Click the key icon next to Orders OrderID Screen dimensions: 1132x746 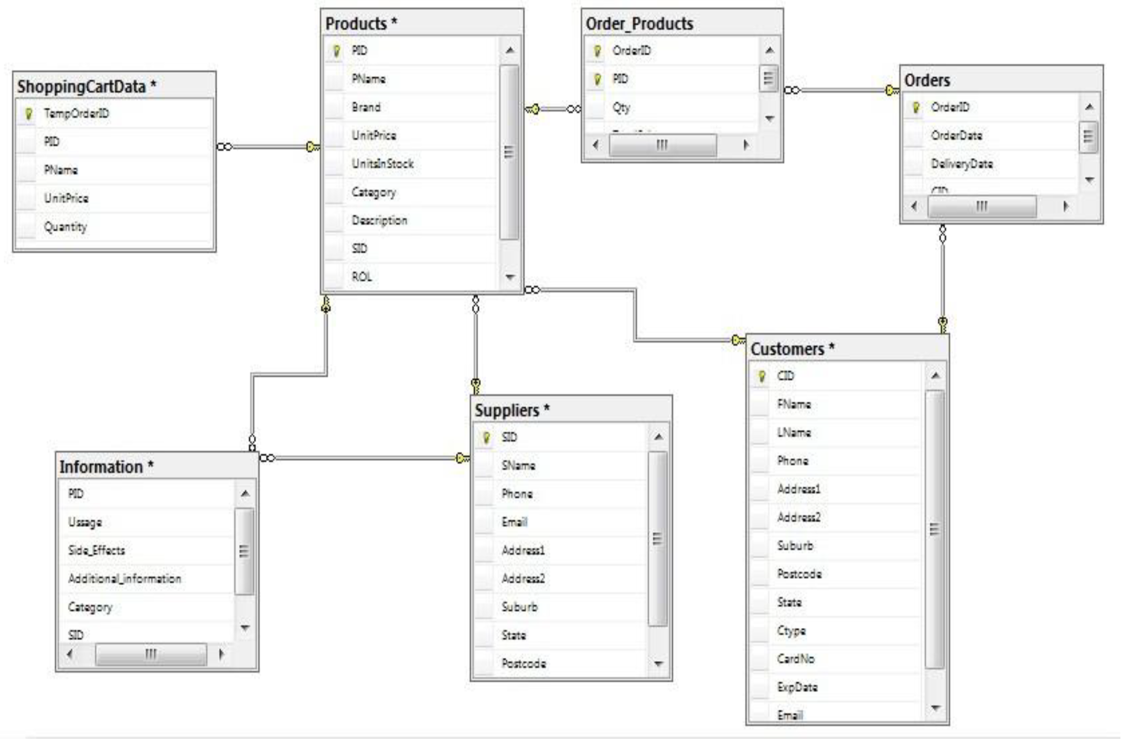pyautogui.click(x=916, y=107)
